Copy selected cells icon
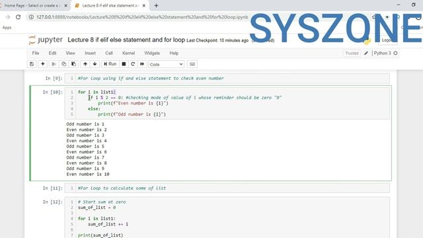 [63, 64]
